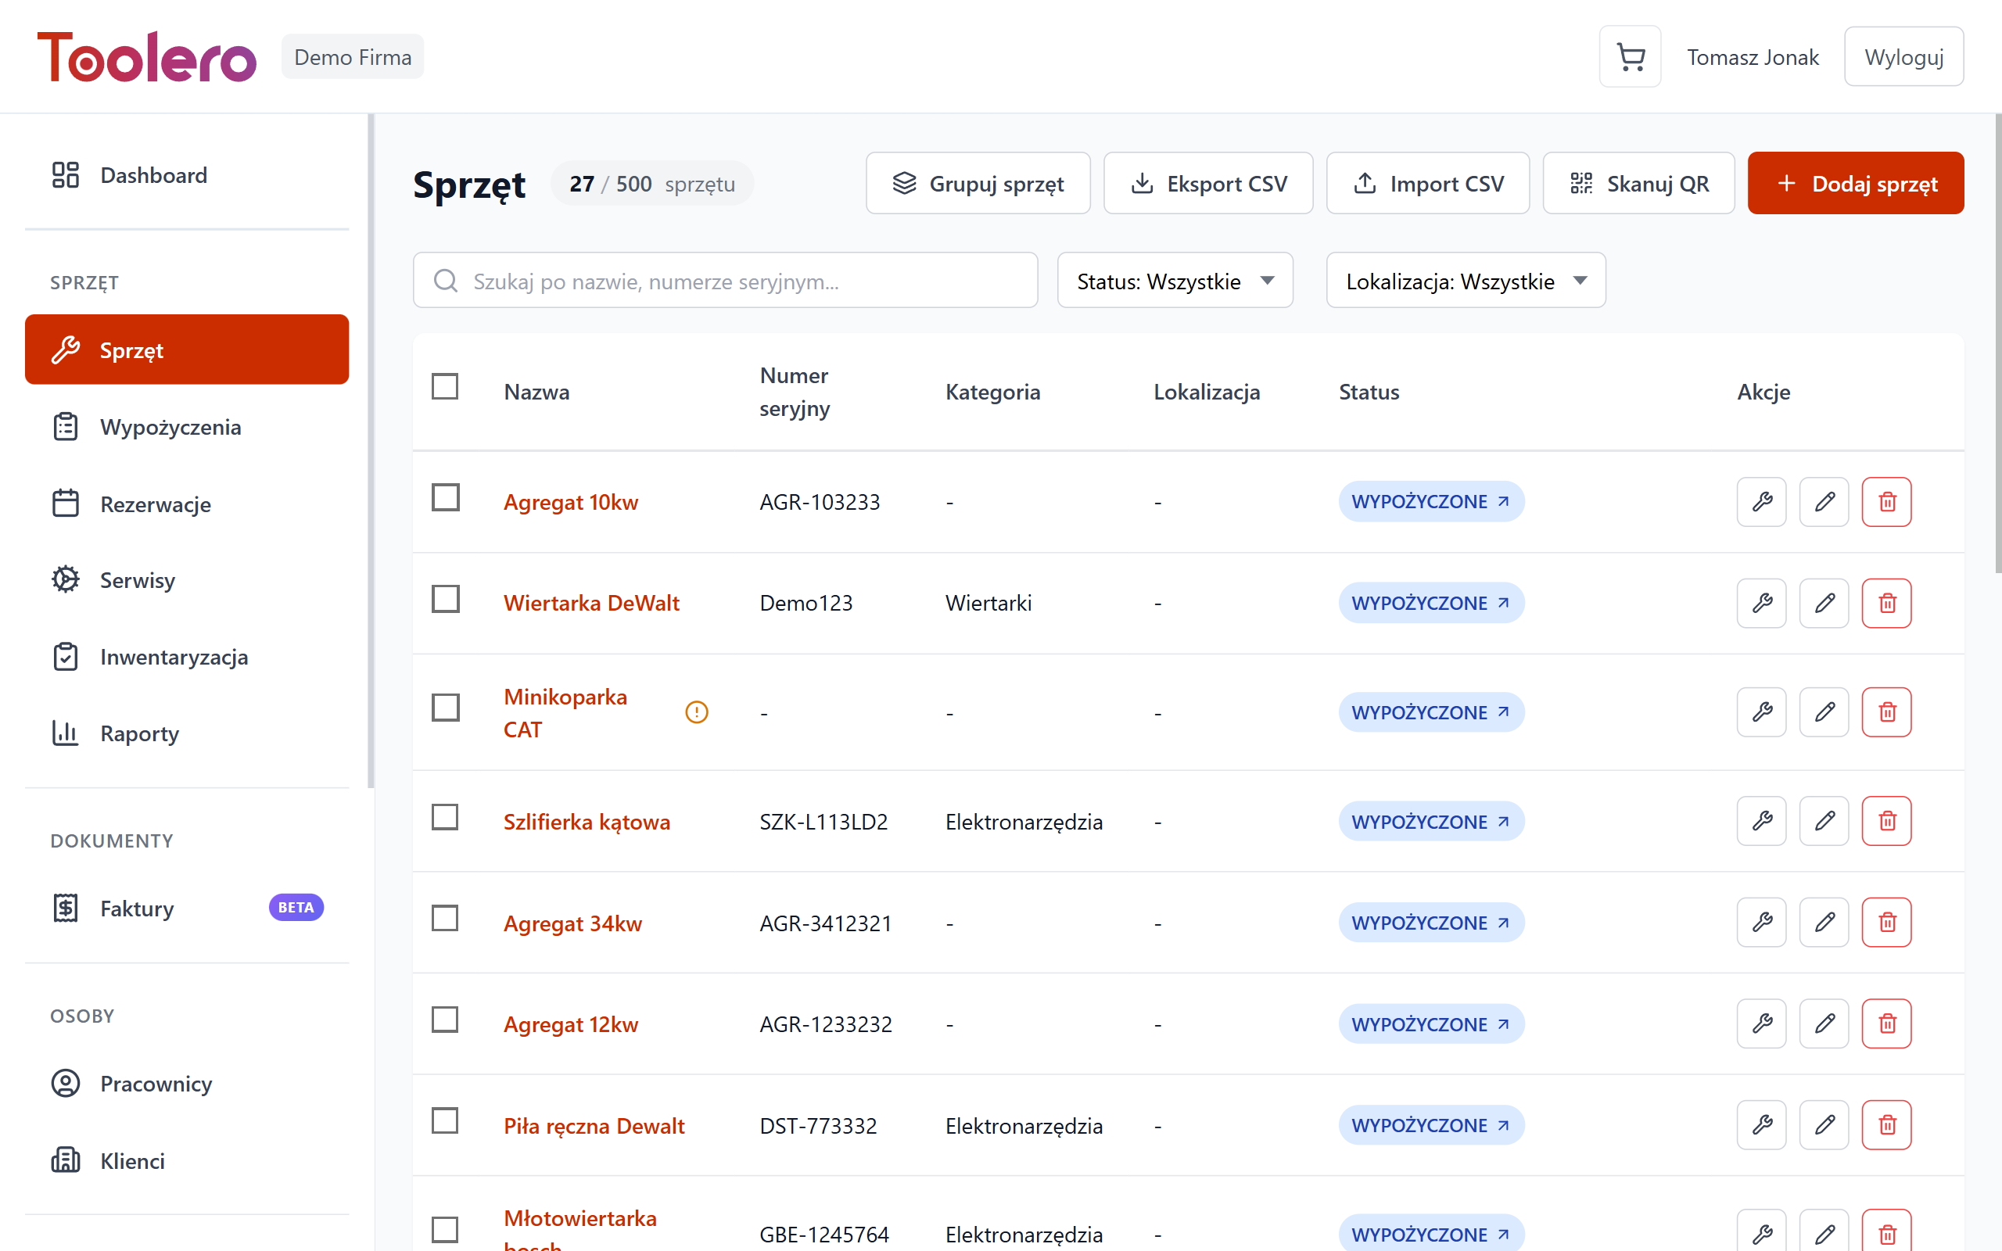Open Inwentaryzacja from the sidebar

[174, 656]
